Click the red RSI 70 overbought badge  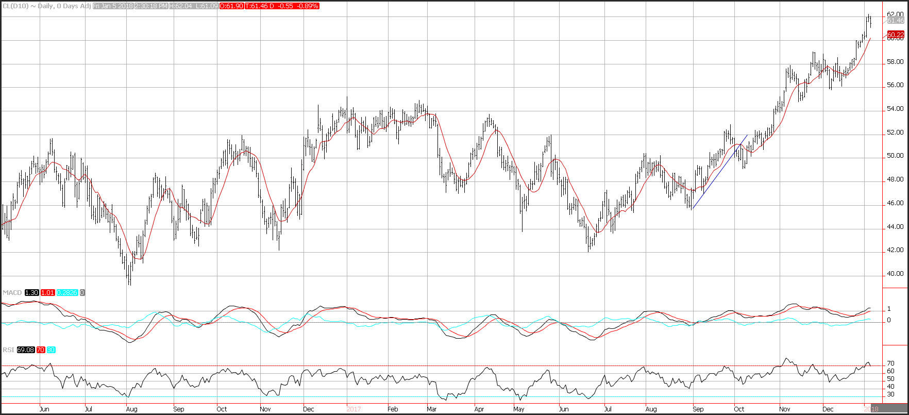(40, 350)
